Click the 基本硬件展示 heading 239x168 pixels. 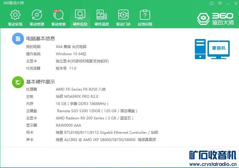point(41,82)
